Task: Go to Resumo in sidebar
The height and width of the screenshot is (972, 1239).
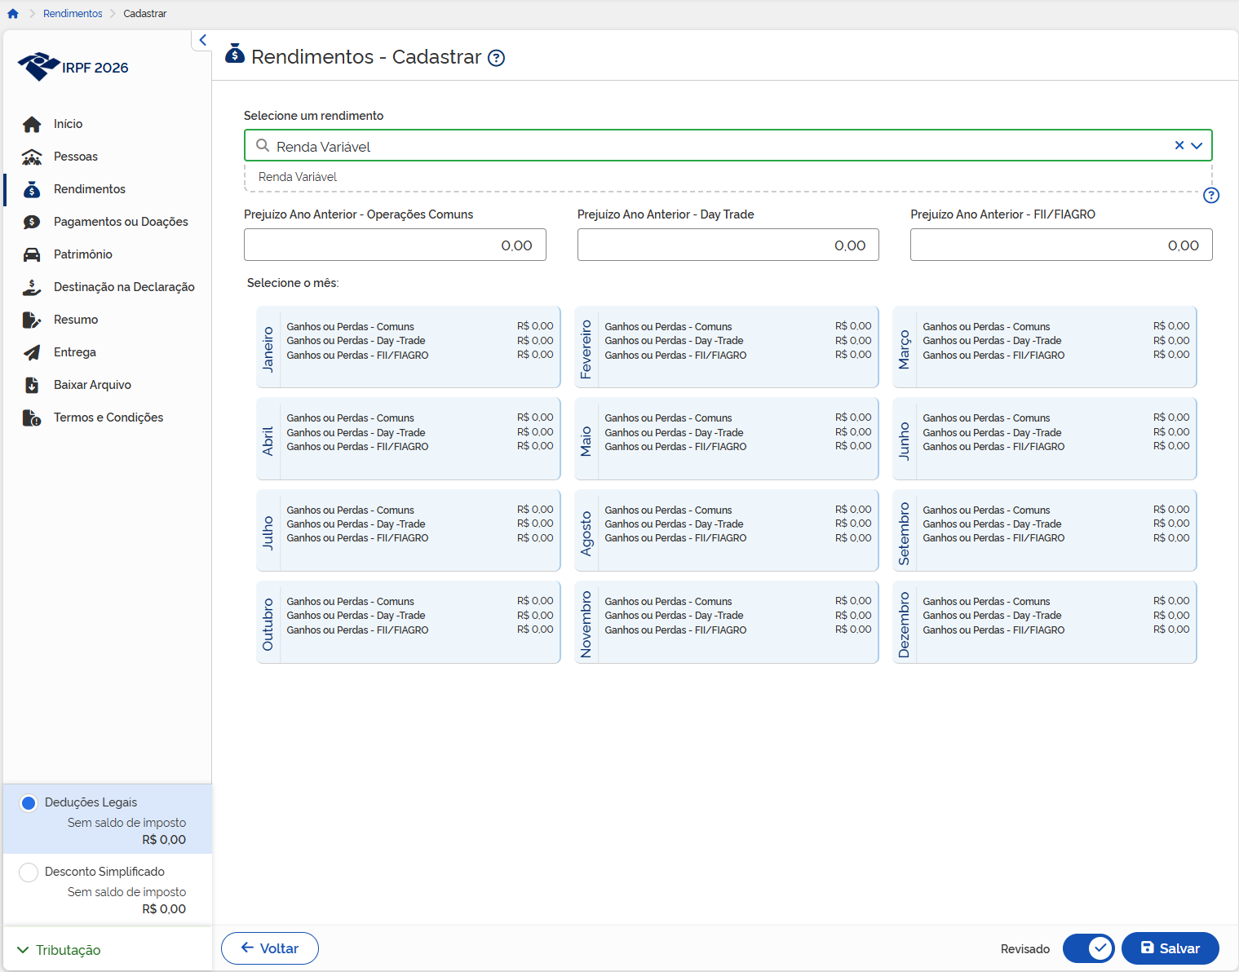Action: tap(76, 320)
